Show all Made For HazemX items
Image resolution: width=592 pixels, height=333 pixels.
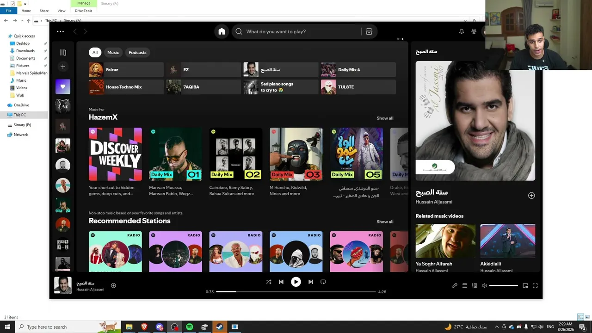point(385,118)
